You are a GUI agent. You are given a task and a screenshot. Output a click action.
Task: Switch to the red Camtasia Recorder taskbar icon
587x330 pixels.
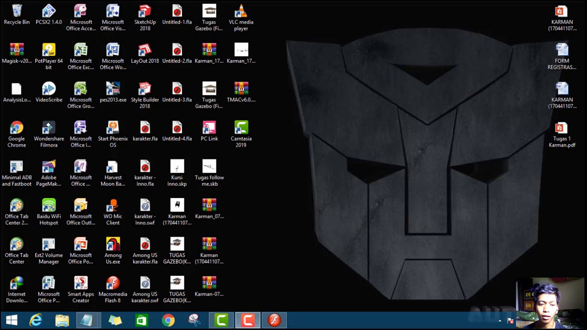[x=248, y=320]
